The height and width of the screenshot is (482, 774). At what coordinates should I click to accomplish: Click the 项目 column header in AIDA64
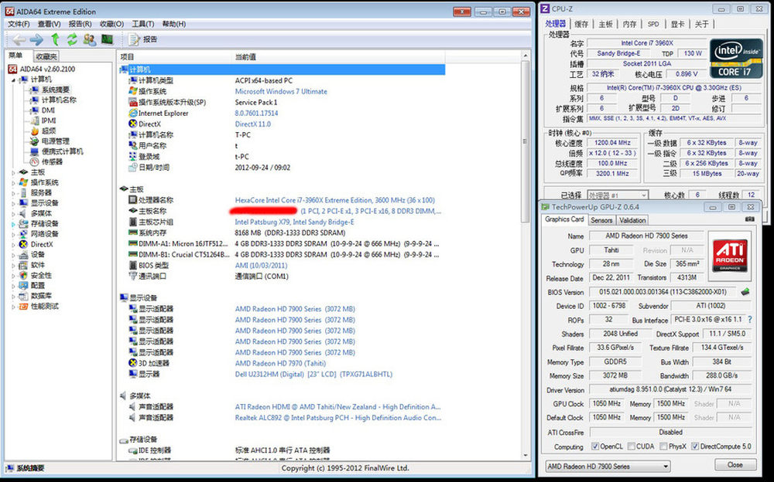click(175, 56)
